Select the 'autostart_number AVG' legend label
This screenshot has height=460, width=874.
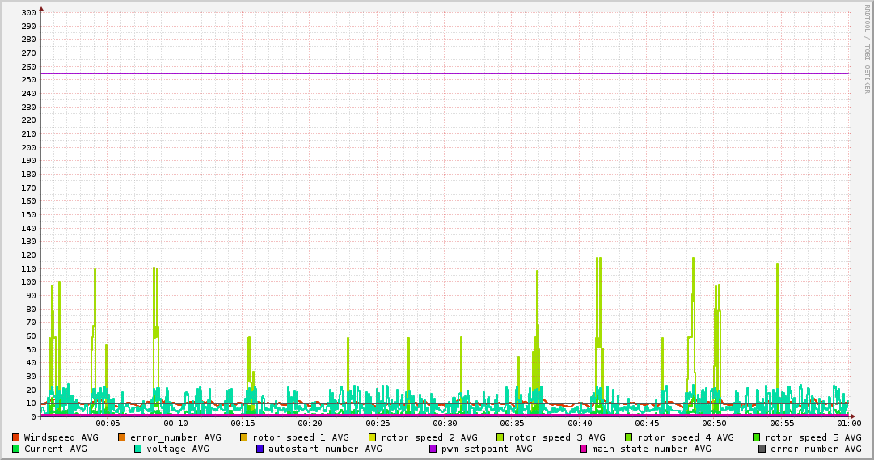[325, 449]
